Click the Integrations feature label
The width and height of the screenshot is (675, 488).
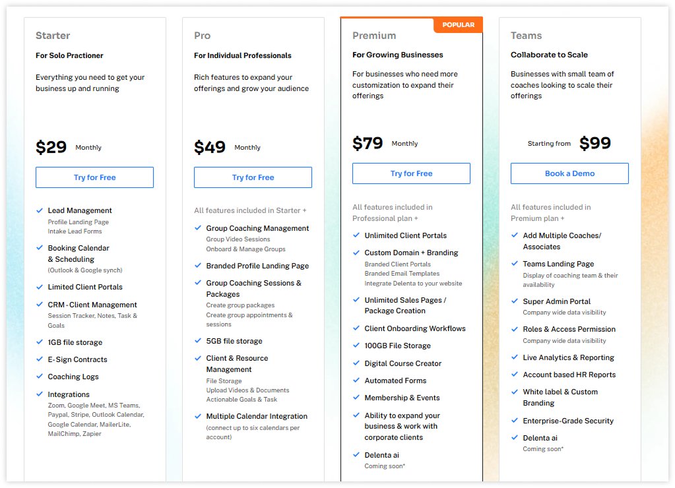coord(69,394)
